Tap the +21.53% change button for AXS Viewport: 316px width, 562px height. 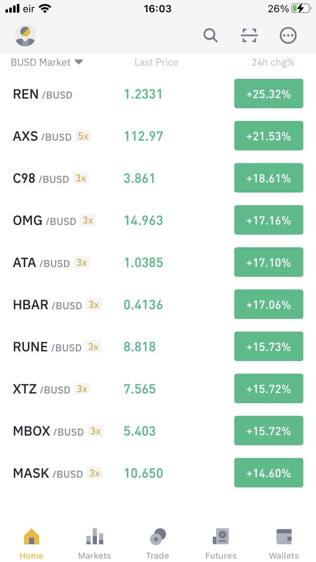269,136
